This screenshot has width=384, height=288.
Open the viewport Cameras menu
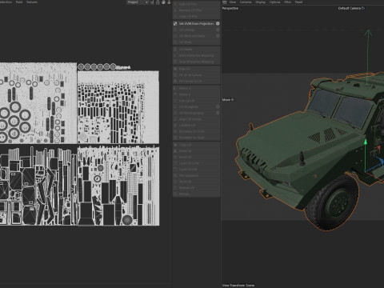[246, 2]
